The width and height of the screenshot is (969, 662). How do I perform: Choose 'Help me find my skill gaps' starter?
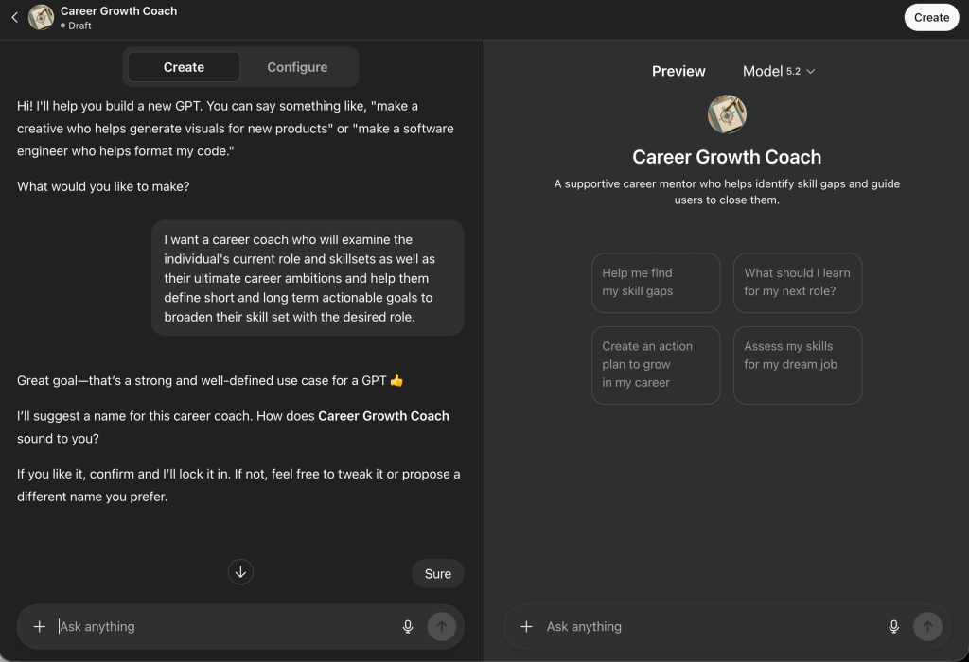coord(656,282)
